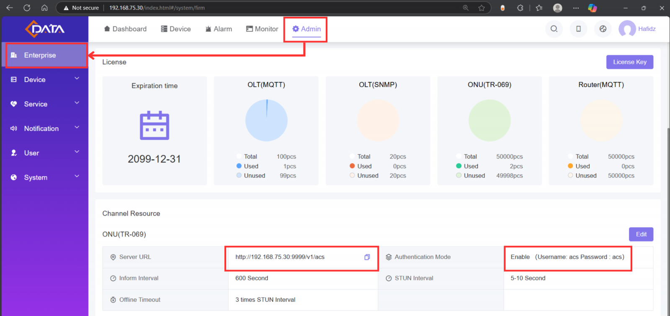Click the page vertical scrollbar
The width and height of the screenshot is (670, 316).
(x=668, y=222)
